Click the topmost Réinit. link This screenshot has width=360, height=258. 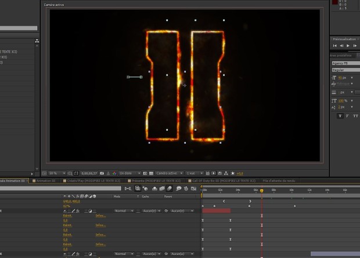(67, 216)
